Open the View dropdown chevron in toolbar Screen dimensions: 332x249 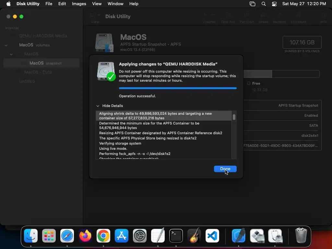coord(99,15)
